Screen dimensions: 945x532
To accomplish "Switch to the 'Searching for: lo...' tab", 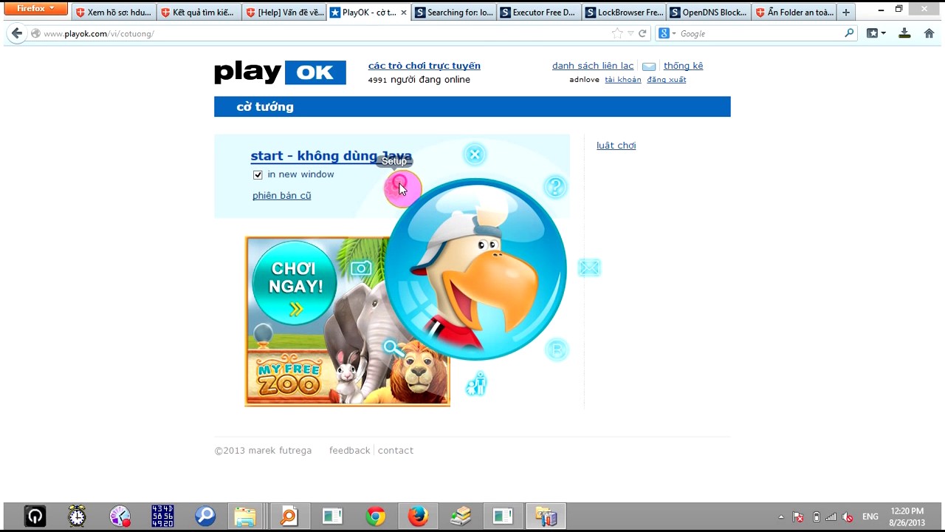I will coord(454,13).
